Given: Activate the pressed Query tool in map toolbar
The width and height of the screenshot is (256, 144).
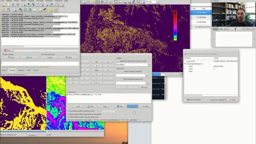Looking at the screenshot, I should tap(98, 2).
